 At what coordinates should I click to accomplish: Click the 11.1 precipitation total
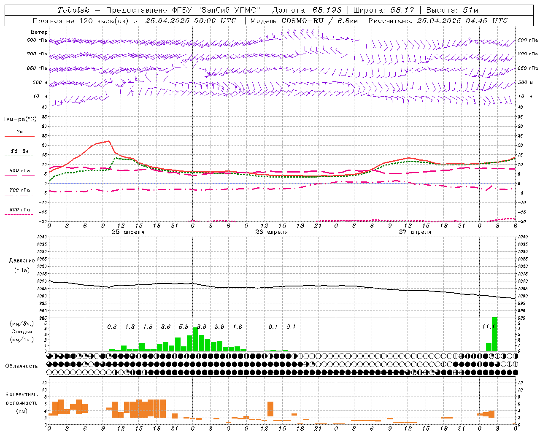(488, 327)
